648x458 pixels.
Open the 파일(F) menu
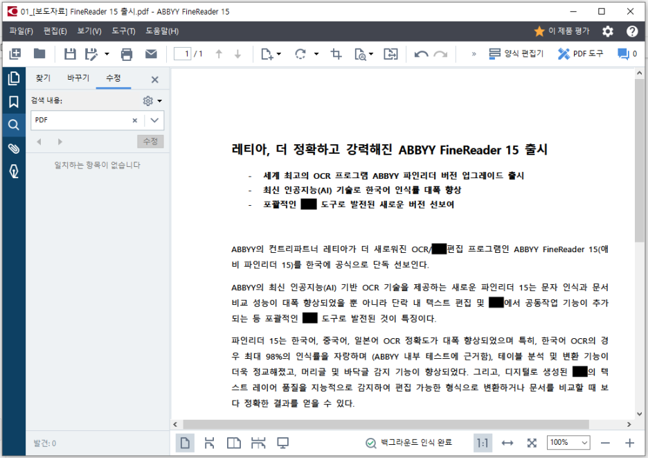(21, 31)
